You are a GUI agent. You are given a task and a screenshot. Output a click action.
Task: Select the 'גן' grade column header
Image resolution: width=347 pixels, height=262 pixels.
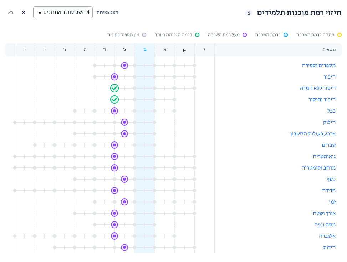(x=184, y=50)
